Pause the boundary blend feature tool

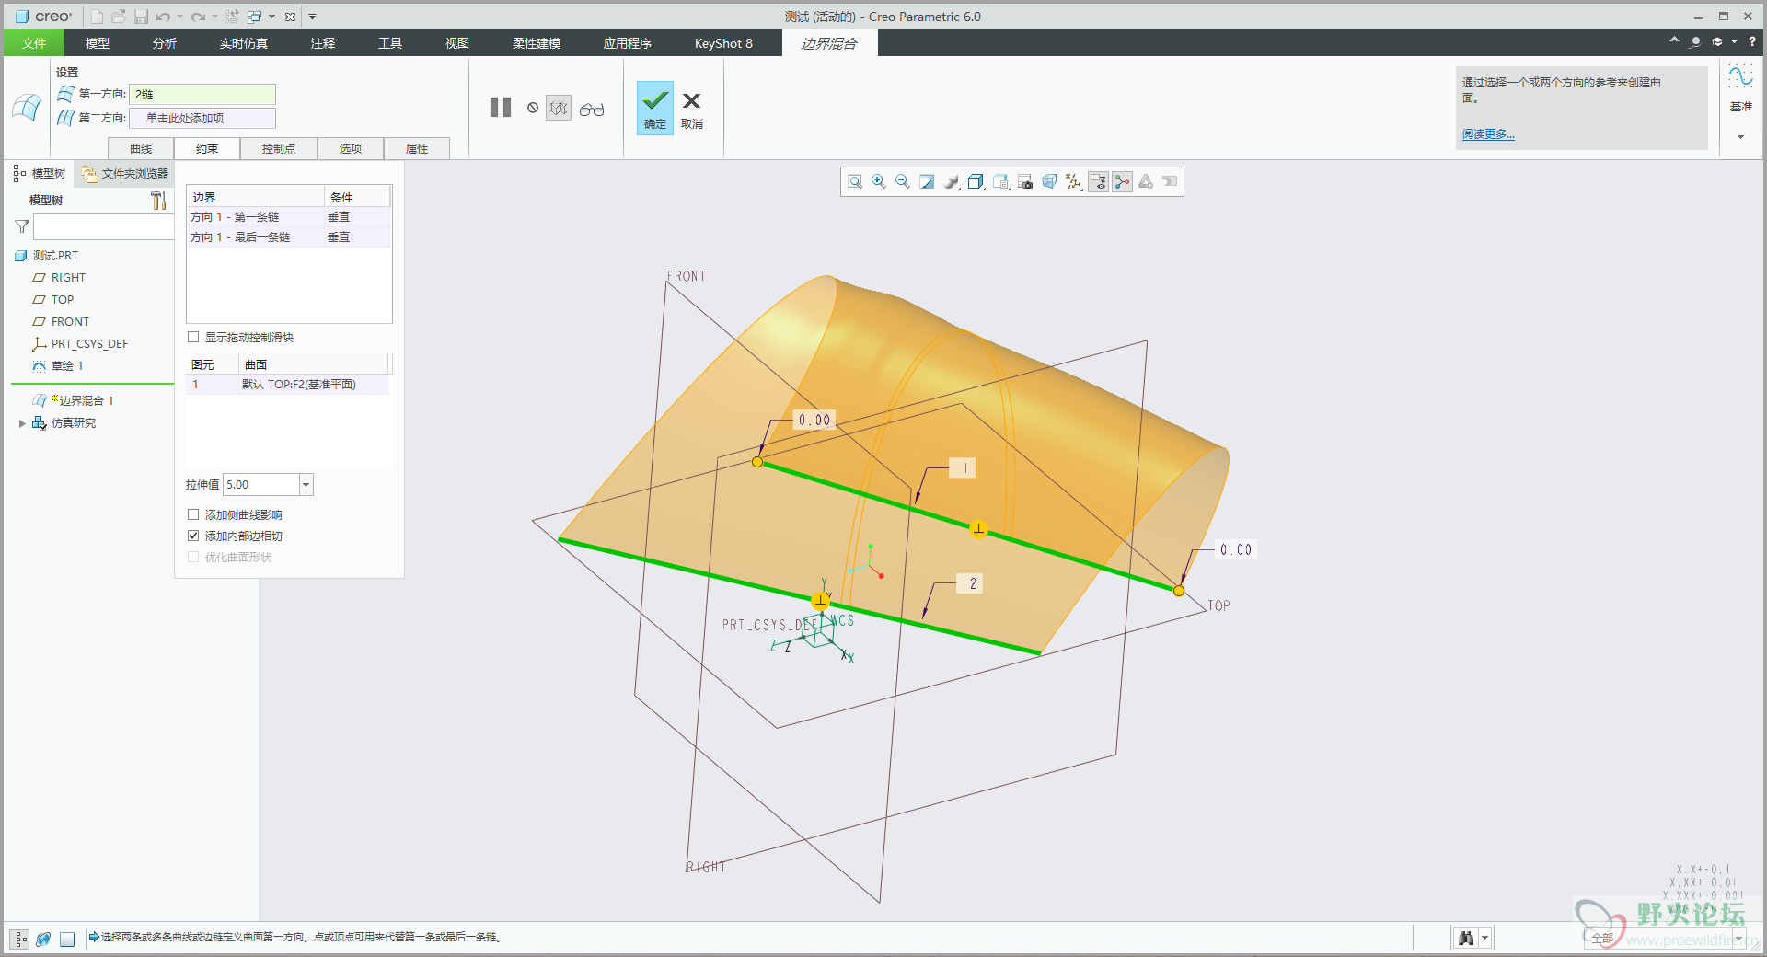[x=501, y=108]
